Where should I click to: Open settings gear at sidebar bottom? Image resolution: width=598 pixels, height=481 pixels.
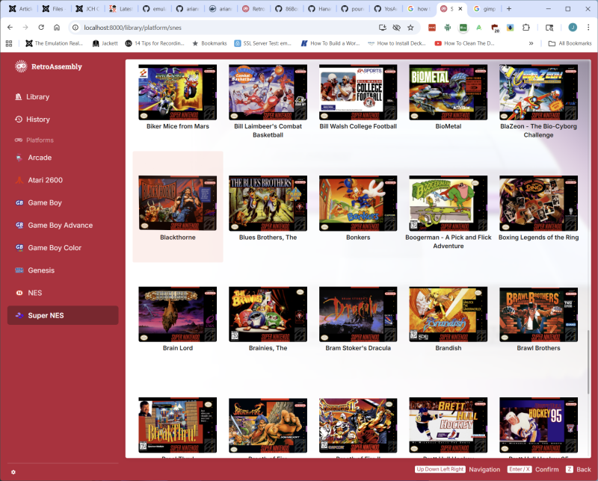pos(13,472)
